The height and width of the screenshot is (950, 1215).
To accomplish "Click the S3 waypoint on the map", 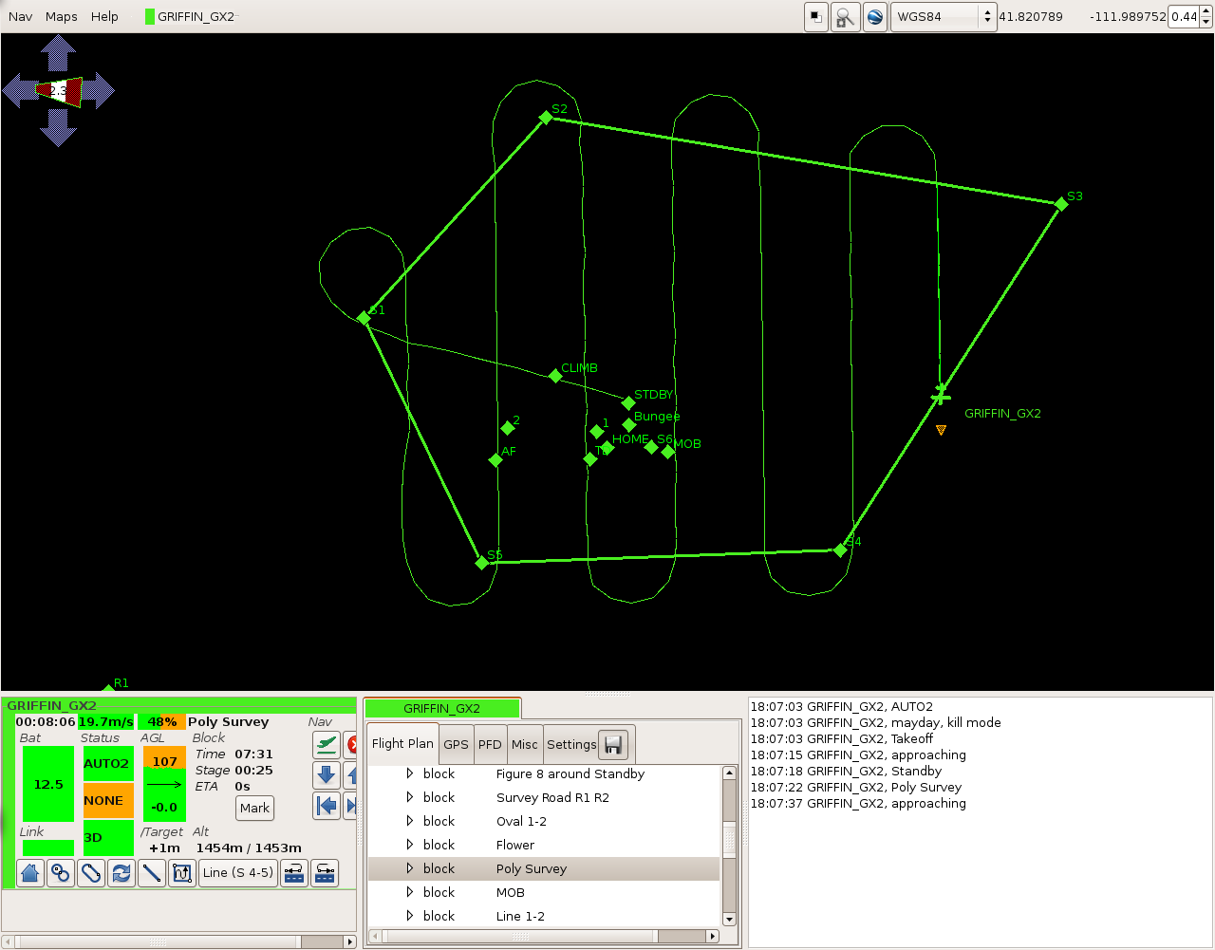I will 1061,204.
